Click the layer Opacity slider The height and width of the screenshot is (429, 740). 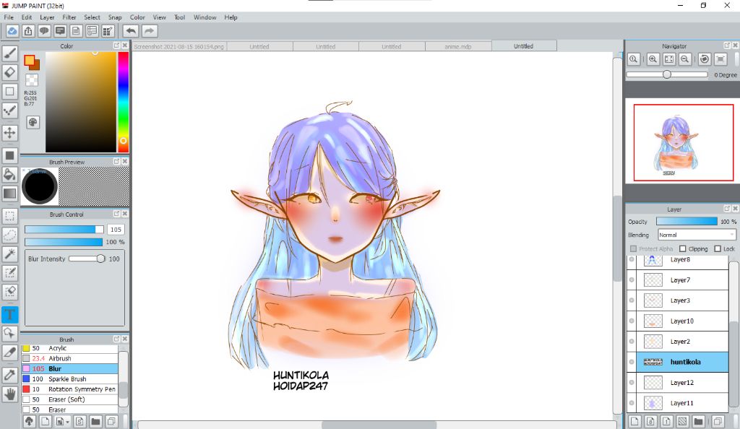pyautogui.click(x=687, y=222)
